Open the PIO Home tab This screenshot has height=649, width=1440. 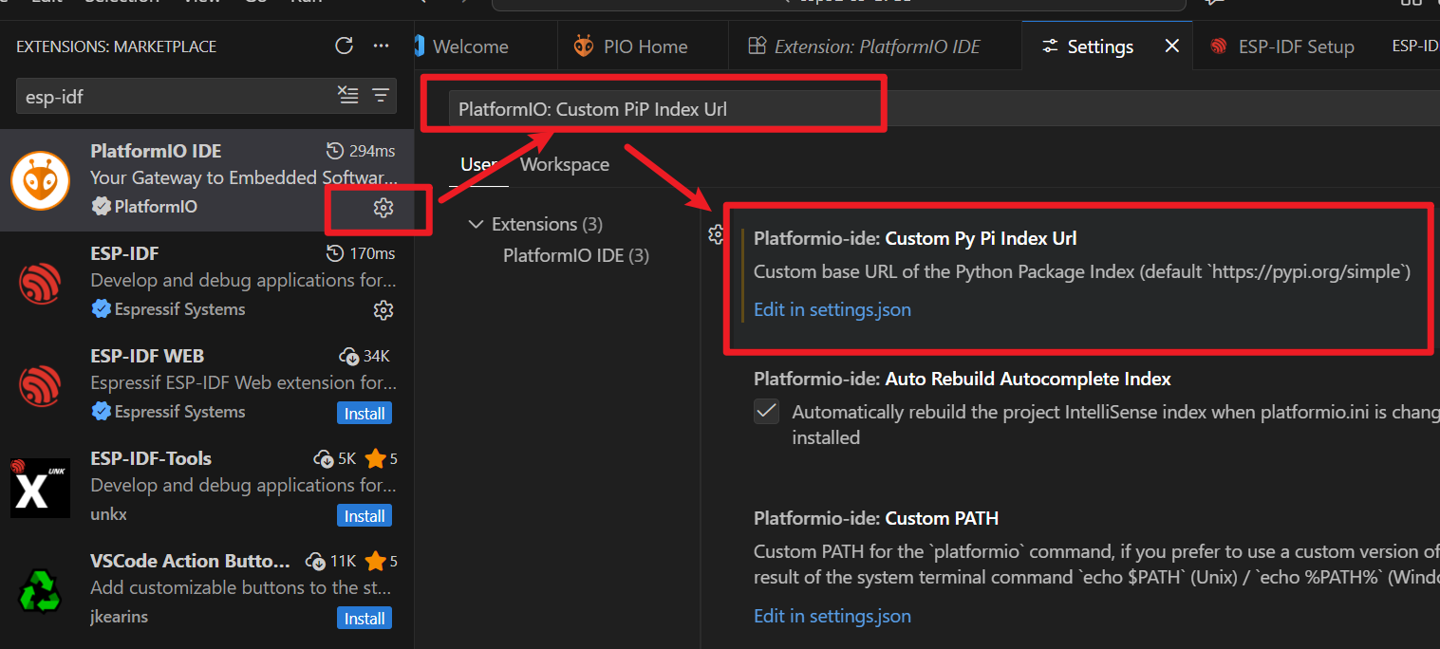tap(632, 46)
